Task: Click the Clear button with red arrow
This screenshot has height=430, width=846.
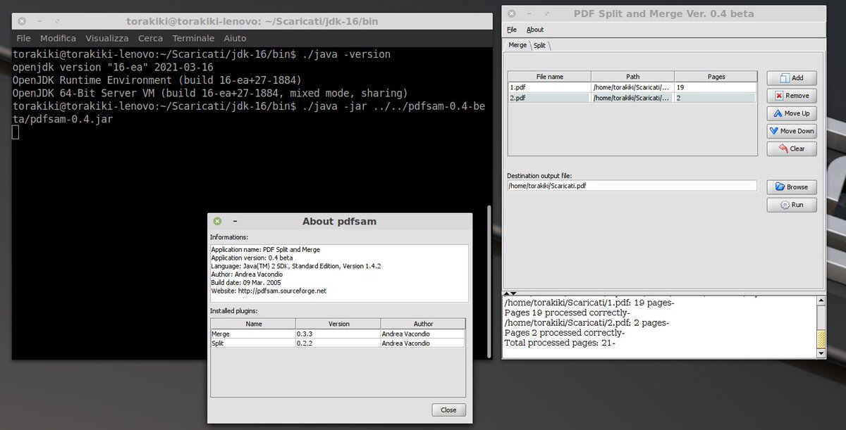Action: coord(792,148)
